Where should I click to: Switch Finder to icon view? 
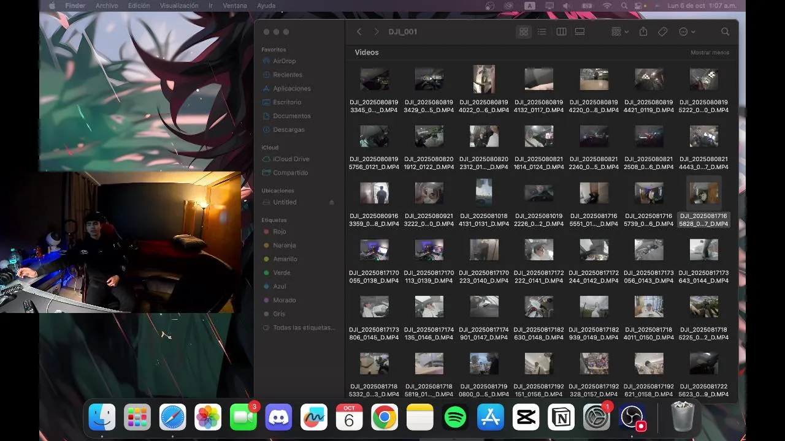click(523, 32)
